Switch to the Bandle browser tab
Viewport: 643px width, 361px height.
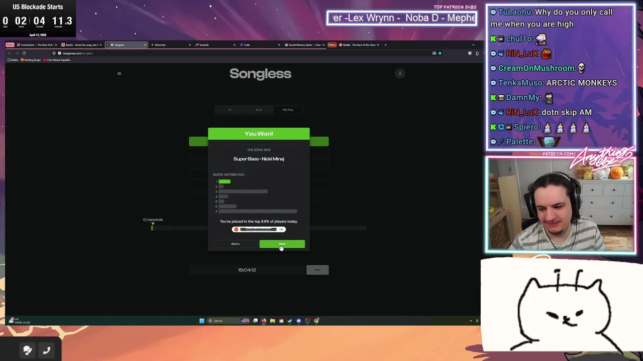(82, 45)
